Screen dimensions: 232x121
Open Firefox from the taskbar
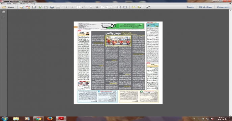pyautogui.click(x=50, y=119)
